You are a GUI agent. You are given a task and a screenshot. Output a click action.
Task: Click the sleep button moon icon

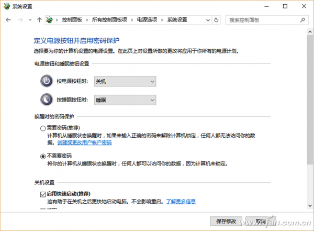47,100
